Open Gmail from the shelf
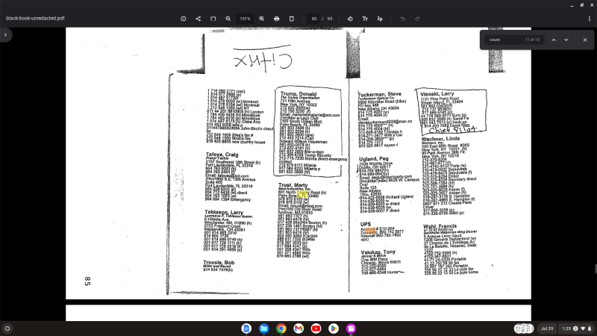This screenshot has width=597, height=336. pyautogui.click(x=298, y=328)
